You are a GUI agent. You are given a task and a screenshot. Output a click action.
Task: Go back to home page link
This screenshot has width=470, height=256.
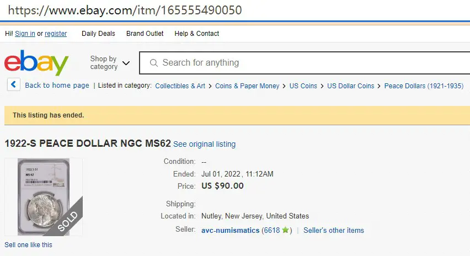[57, 86]
